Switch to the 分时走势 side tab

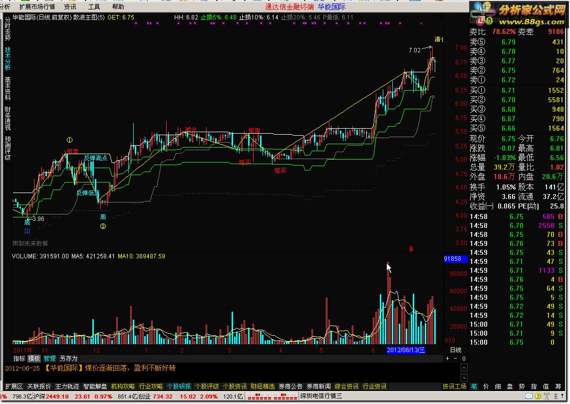(x=7, y=29)
